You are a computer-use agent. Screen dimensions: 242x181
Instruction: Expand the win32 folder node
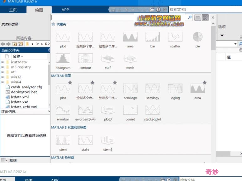click(2, 77)
